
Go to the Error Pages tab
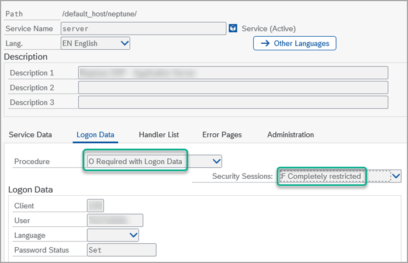(222, 134)
